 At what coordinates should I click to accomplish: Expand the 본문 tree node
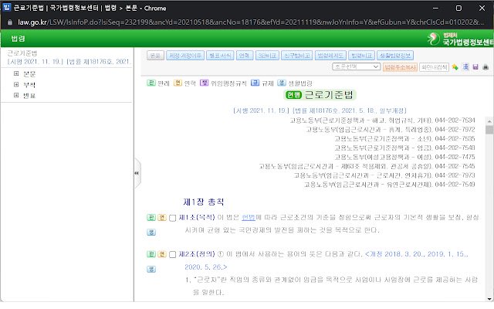[x=16, y=73]
